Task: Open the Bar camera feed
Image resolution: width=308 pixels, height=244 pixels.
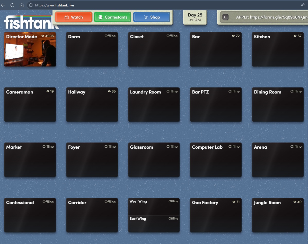Action: [x=216, y=49]
